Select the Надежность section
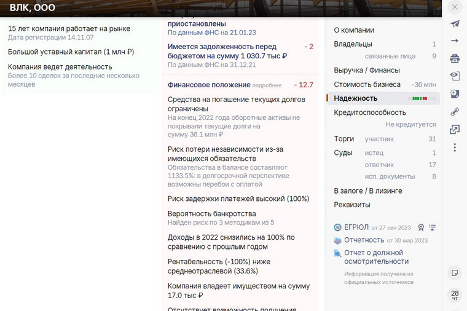 383,98
